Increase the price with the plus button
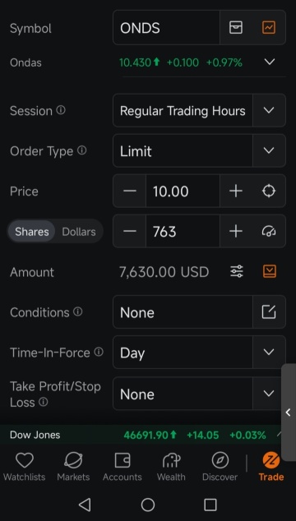Screen dimensions: 296x521 coord(236,191)
